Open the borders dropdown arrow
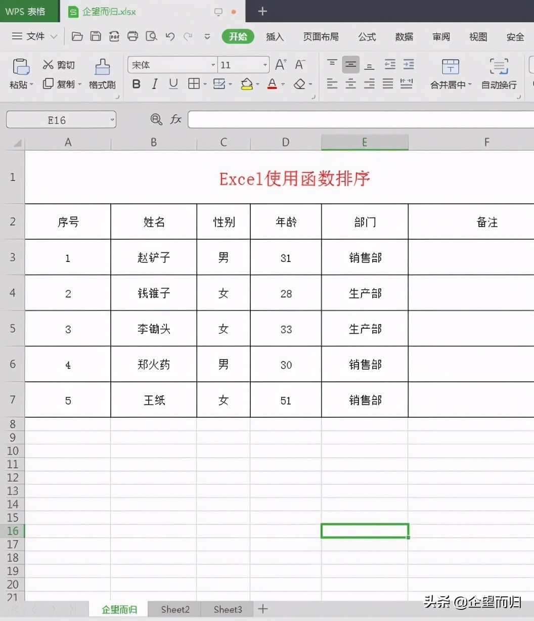The image size is (534, 621). (x=205, y=84)
